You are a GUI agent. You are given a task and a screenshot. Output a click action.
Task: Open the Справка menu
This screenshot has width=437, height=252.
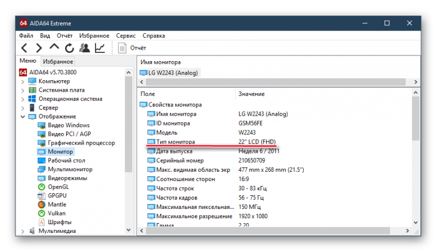click(x=154, y=35)
